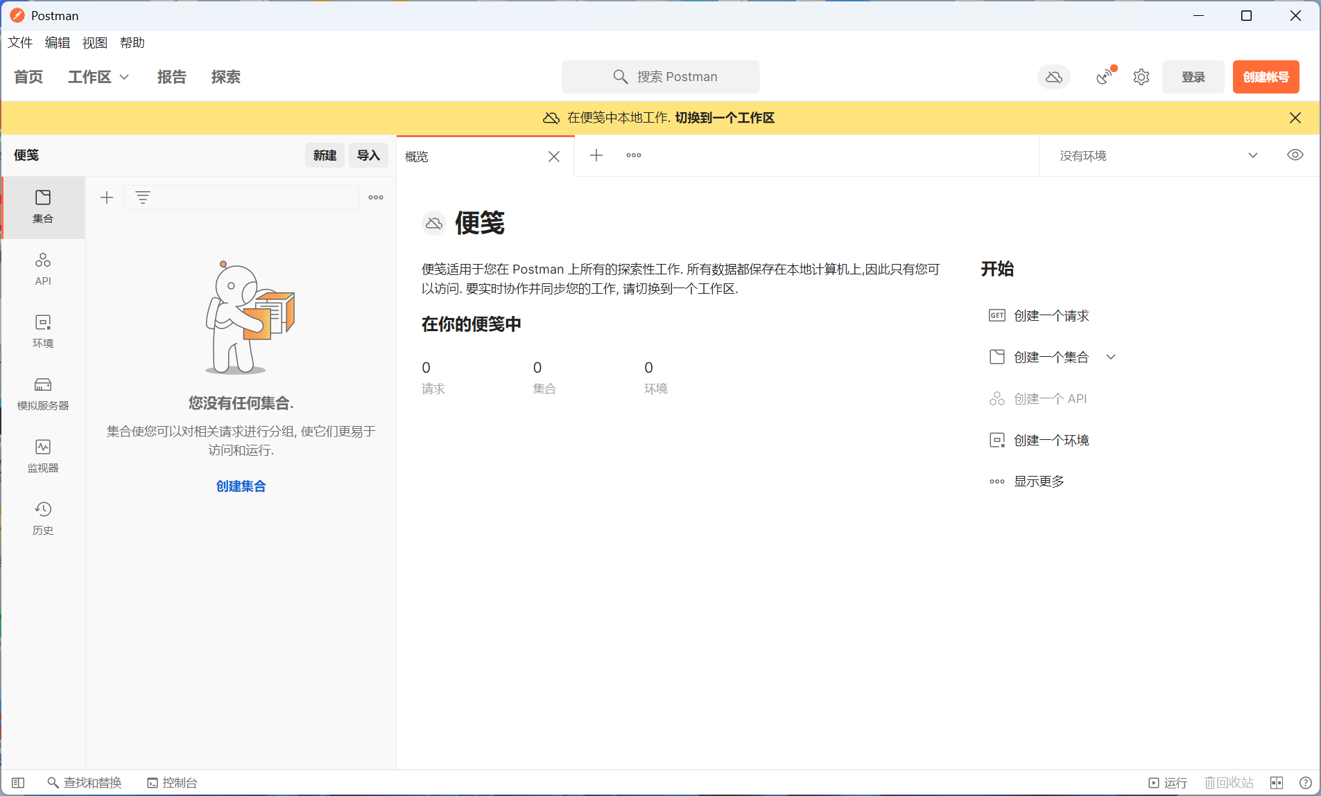Open 查找和替换 (Find and Replace)
The width and height of the screenshot is (1321, 796).
(85, 783)
